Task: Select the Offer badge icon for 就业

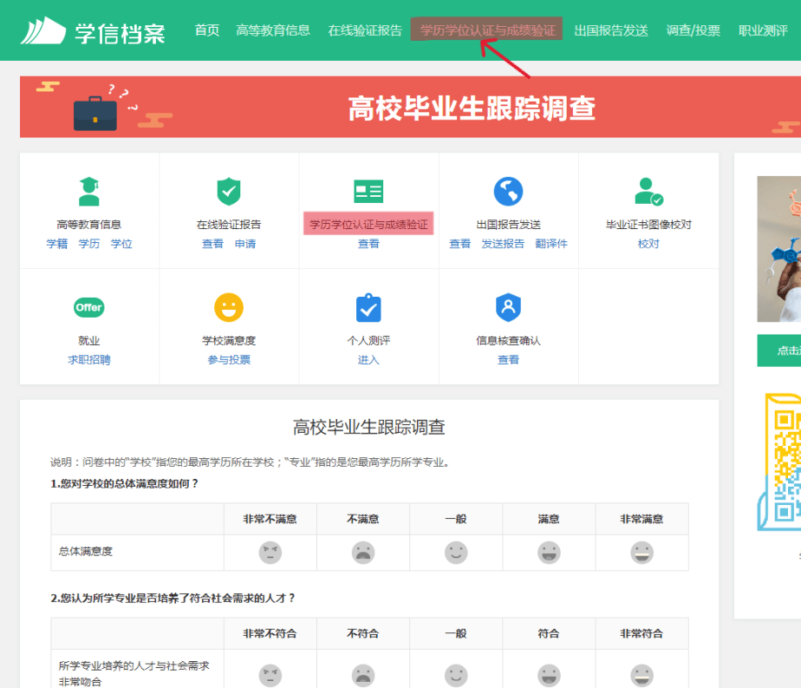Action: click(89, 306)
